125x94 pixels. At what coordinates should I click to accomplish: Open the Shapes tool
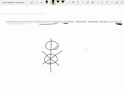pyautogui.click(x=73, y=2)
